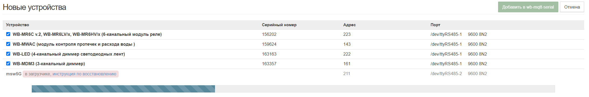Click the 'Адрес' column header
The image size is (589, 97).
[349, 25]
